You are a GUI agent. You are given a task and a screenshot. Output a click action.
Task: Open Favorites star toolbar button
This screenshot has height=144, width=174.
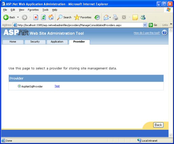point(83,17)
